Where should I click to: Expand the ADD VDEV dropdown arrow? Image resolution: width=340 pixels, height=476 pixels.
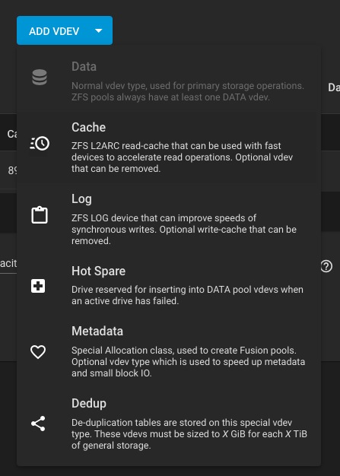coord(99,30)
